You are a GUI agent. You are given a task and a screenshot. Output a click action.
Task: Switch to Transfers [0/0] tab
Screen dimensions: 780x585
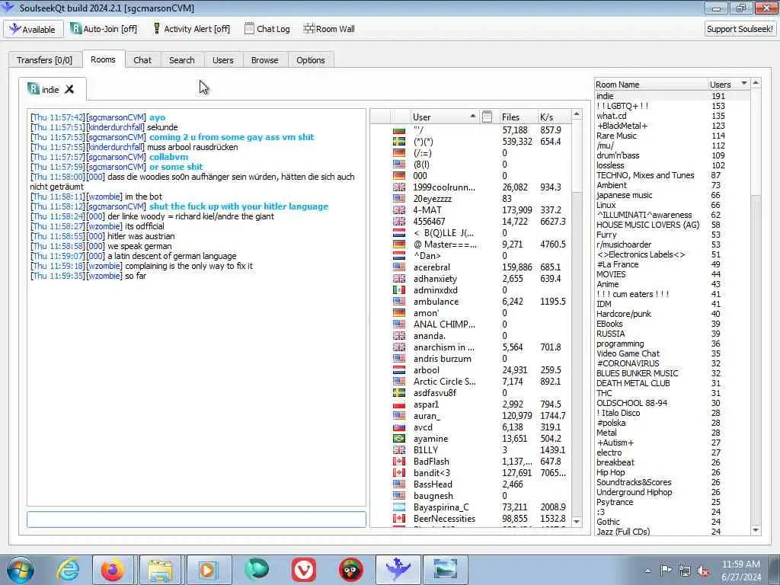pyautogui.click(x=44, y=59)
